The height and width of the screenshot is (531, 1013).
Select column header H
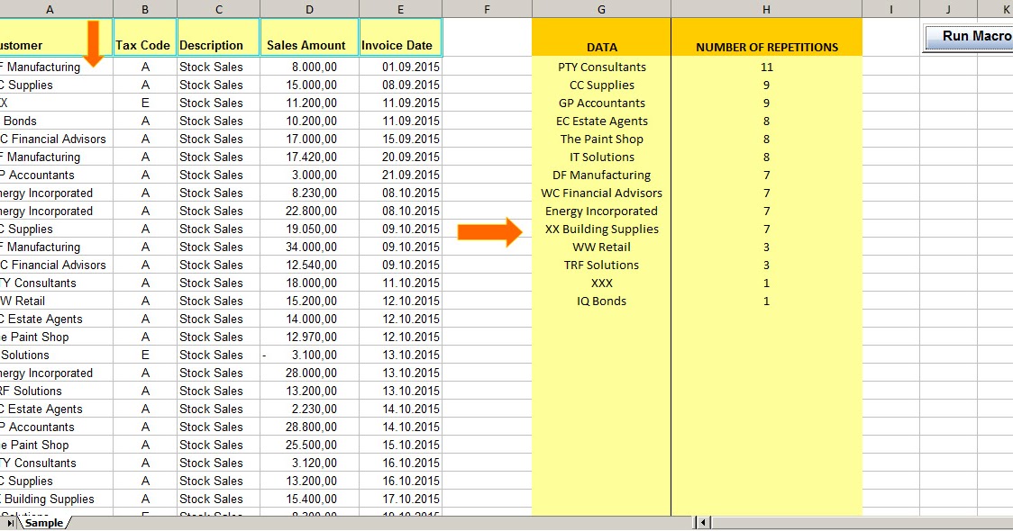click(x=766, y=7)
